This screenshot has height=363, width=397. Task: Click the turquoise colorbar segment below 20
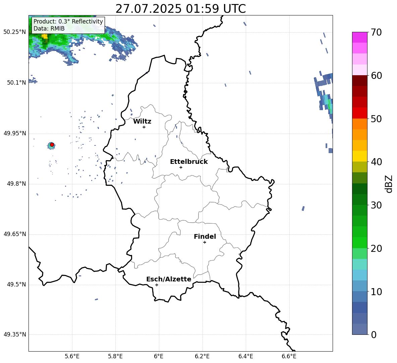[360, 264]
